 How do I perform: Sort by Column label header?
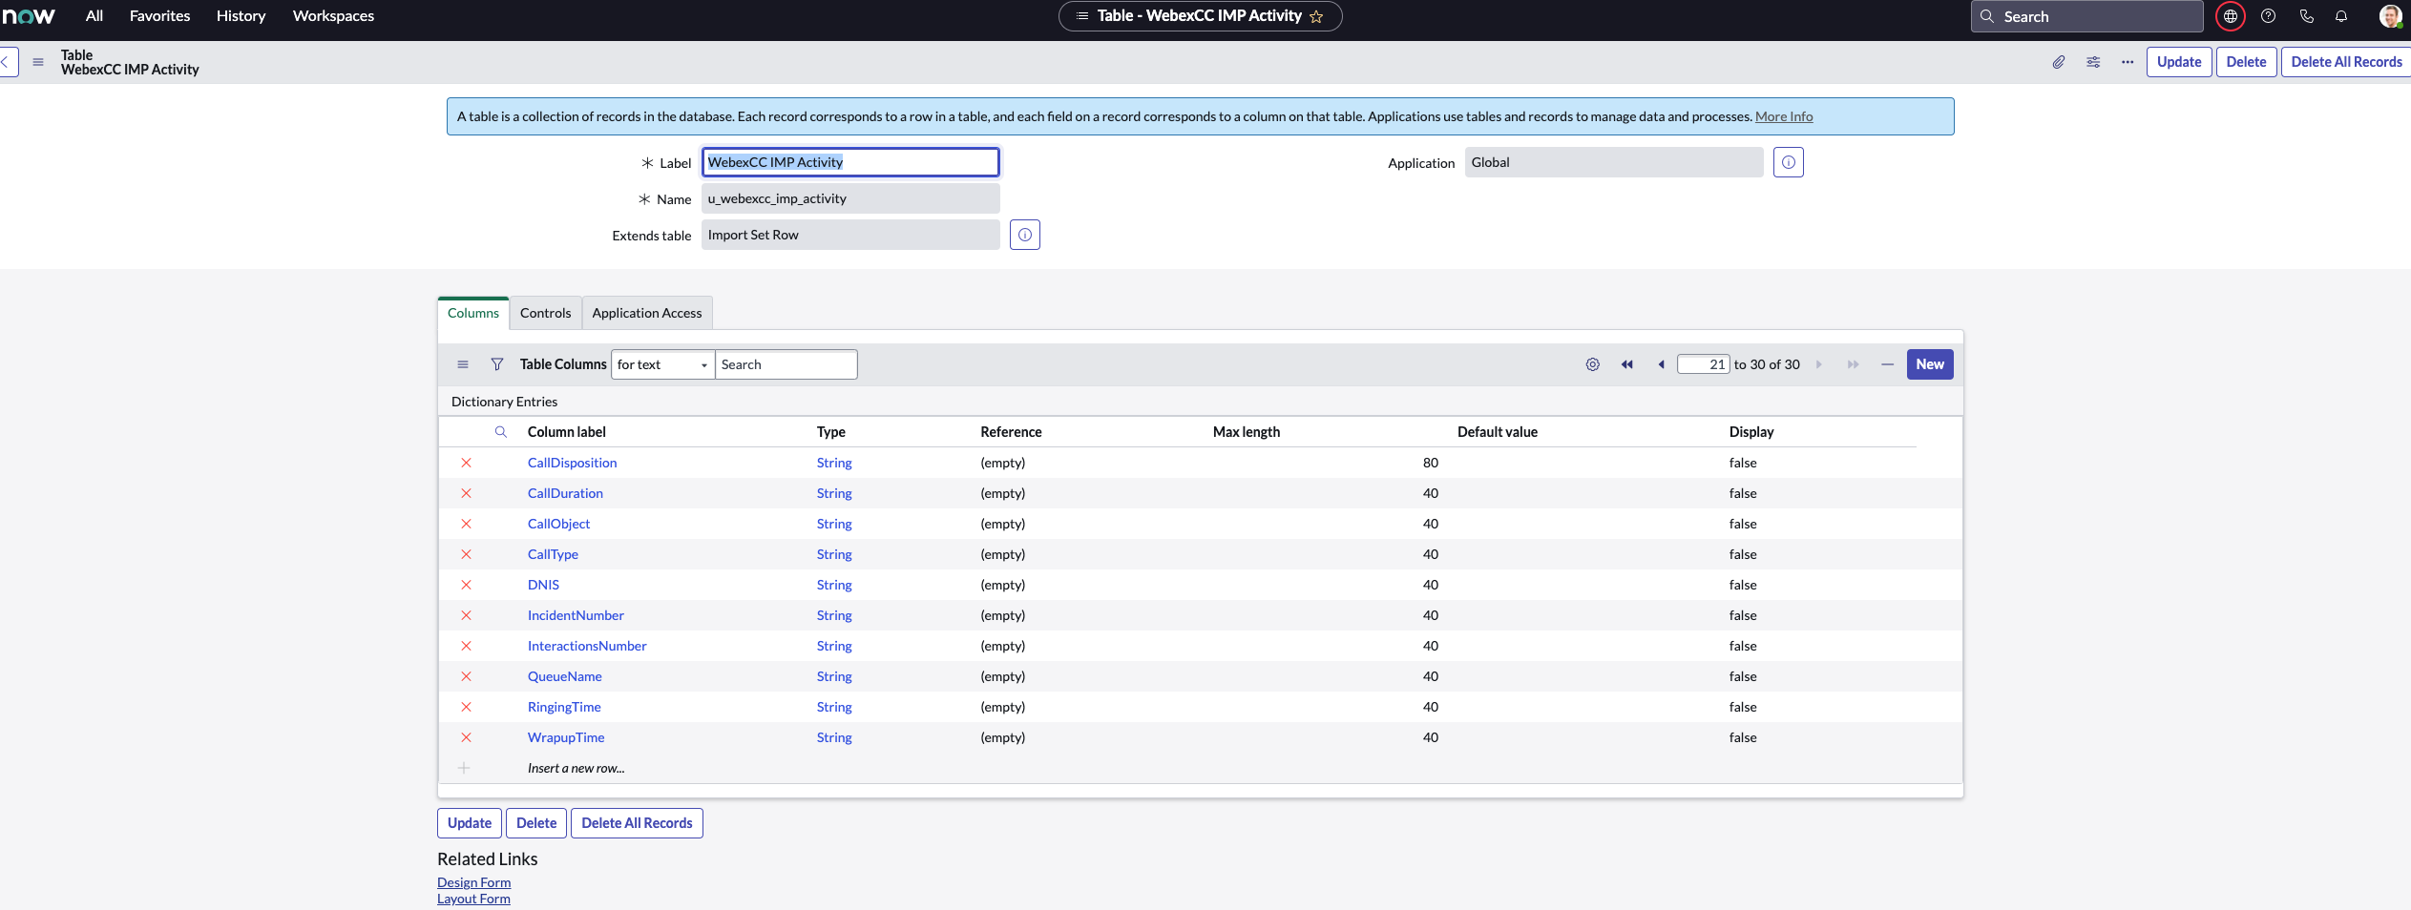(x=567, y=432)
